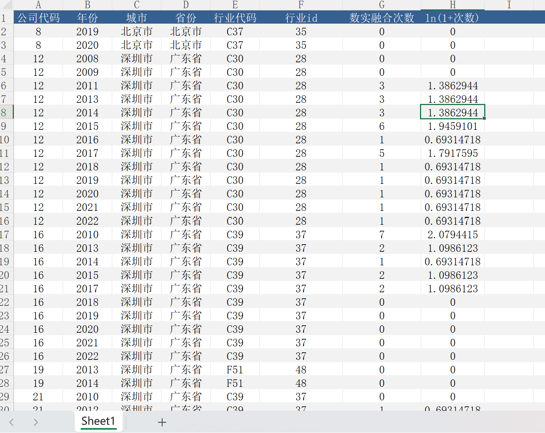
Task: Click the 数实融合次数 header cell
Action: (382, 18)
